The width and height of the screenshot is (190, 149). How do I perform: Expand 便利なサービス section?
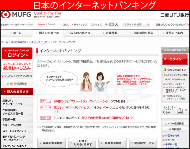pyautogui.click(x=143, y=143)
